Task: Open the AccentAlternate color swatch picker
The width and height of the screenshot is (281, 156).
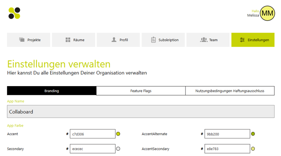Action: (253, 134)
